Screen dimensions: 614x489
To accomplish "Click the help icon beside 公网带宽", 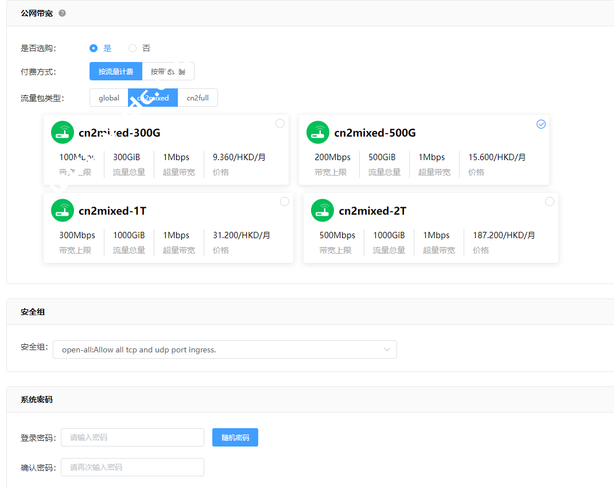I will pyautogui.click(x=62, y=13).
